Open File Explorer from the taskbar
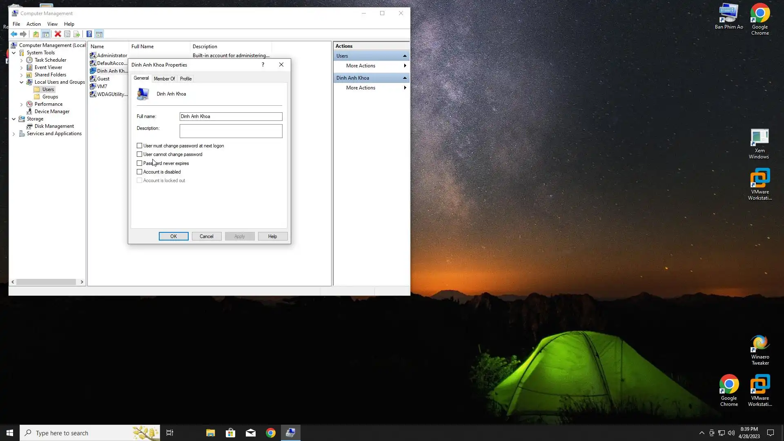The height and width of the screenshot is (441, 784). 210,433
